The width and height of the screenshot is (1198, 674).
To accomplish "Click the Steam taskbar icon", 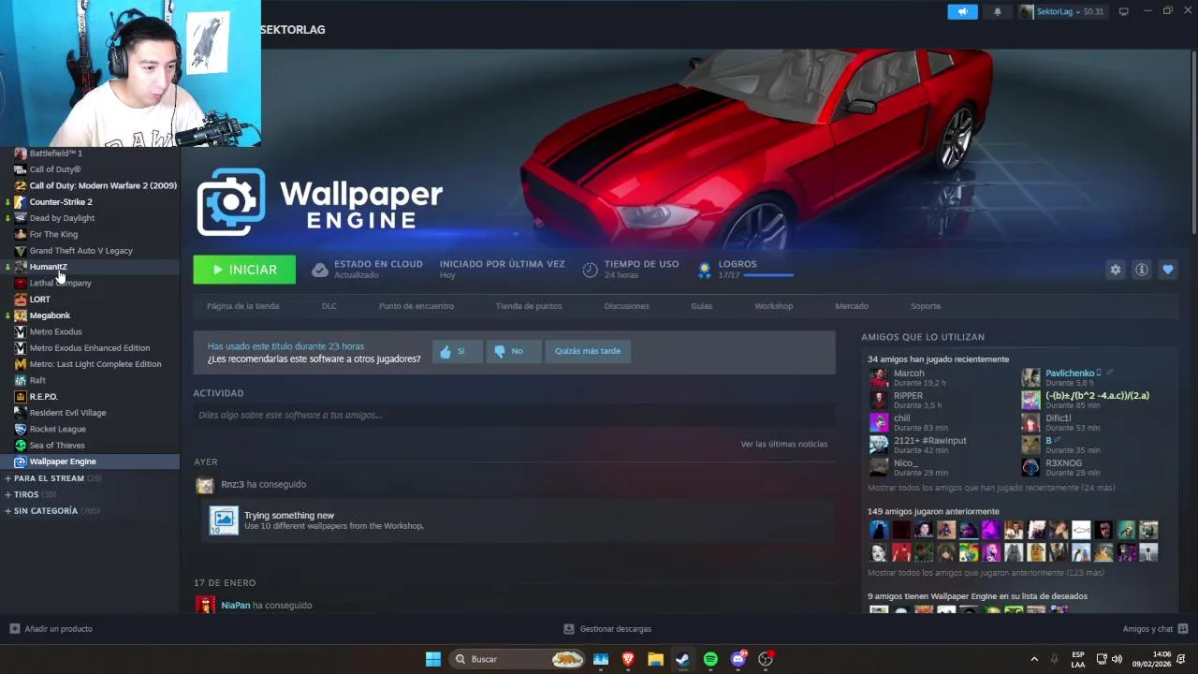I will tap(683, 659).
